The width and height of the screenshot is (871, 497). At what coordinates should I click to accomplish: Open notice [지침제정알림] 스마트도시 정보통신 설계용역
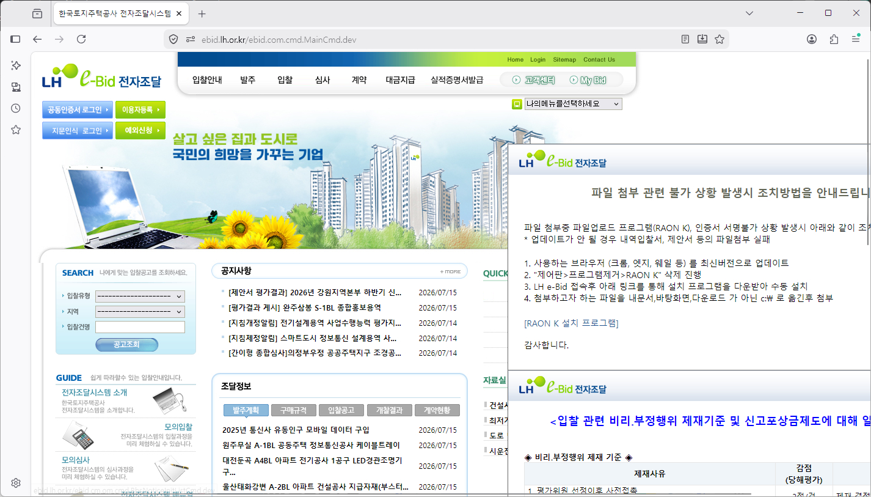click(313, 338)
